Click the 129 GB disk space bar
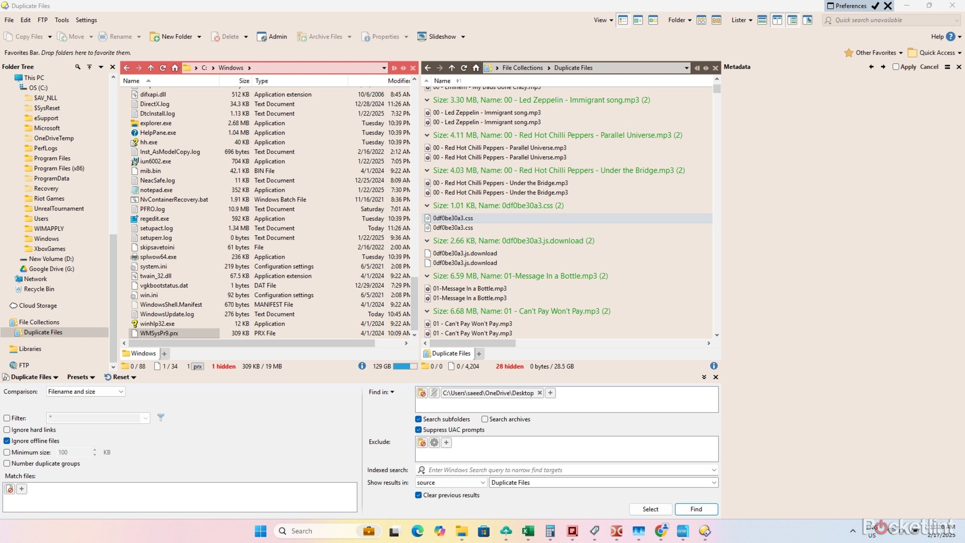 405,366
